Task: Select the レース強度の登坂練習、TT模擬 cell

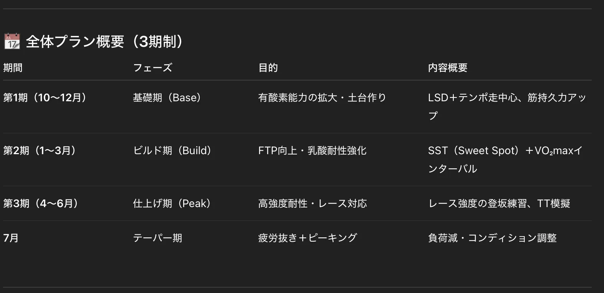Action: point(499,204)
